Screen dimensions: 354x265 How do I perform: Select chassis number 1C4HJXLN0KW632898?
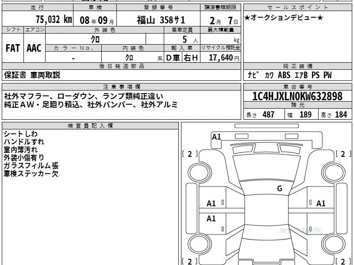pos(297,96)
